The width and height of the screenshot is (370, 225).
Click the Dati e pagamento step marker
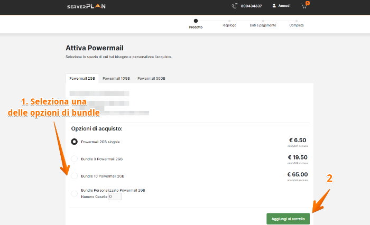[263, 21]
